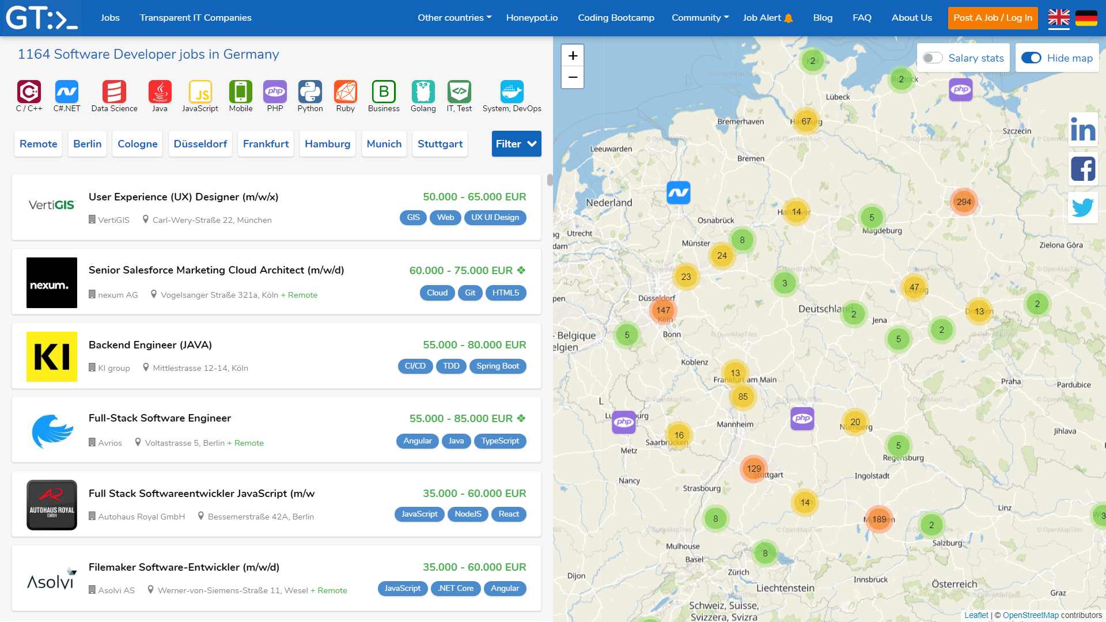The height and width of the screenshot is (622, 1106).
Task: Click the PHP marker near Luxembourg
Action: pos(624,422)
